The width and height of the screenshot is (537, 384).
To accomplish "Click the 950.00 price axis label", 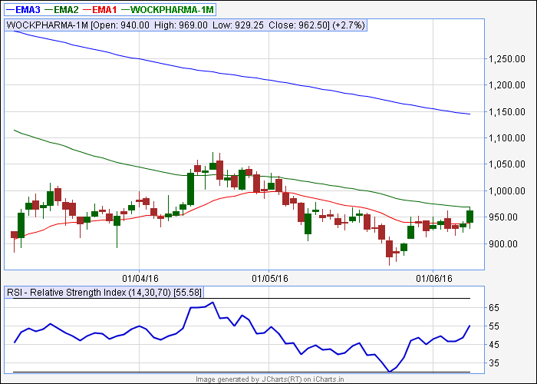I will [503, 217].
